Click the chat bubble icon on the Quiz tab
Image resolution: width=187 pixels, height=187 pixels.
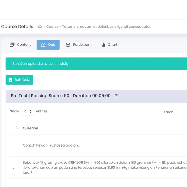(43, 45)
